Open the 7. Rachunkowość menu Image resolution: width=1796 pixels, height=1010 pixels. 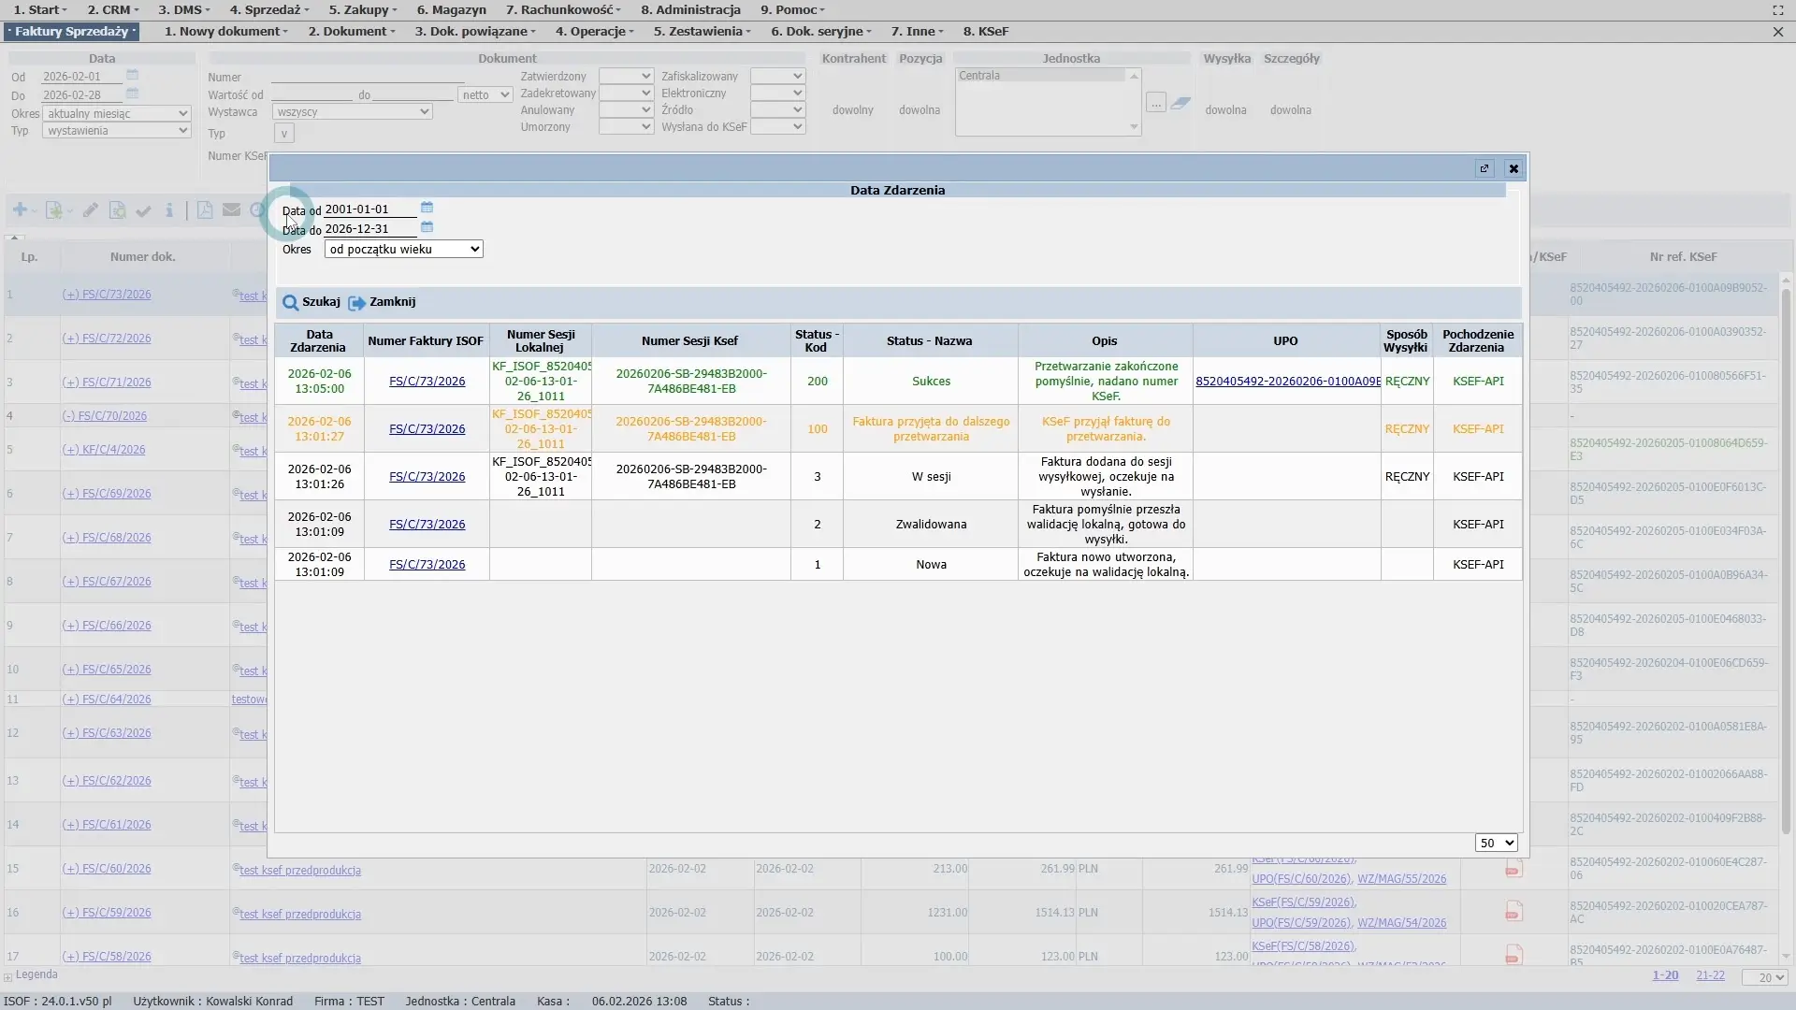pos(563,9)
